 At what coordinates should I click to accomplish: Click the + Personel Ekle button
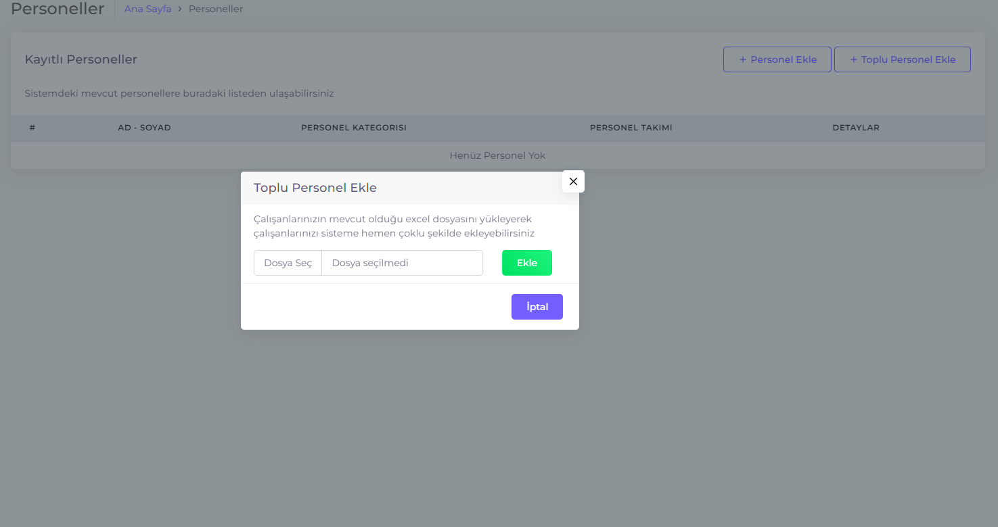(777, 59)
